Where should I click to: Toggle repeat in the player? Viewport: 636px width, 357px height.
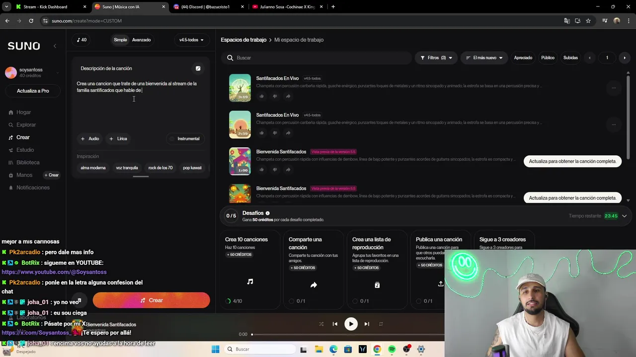point(381,324)
